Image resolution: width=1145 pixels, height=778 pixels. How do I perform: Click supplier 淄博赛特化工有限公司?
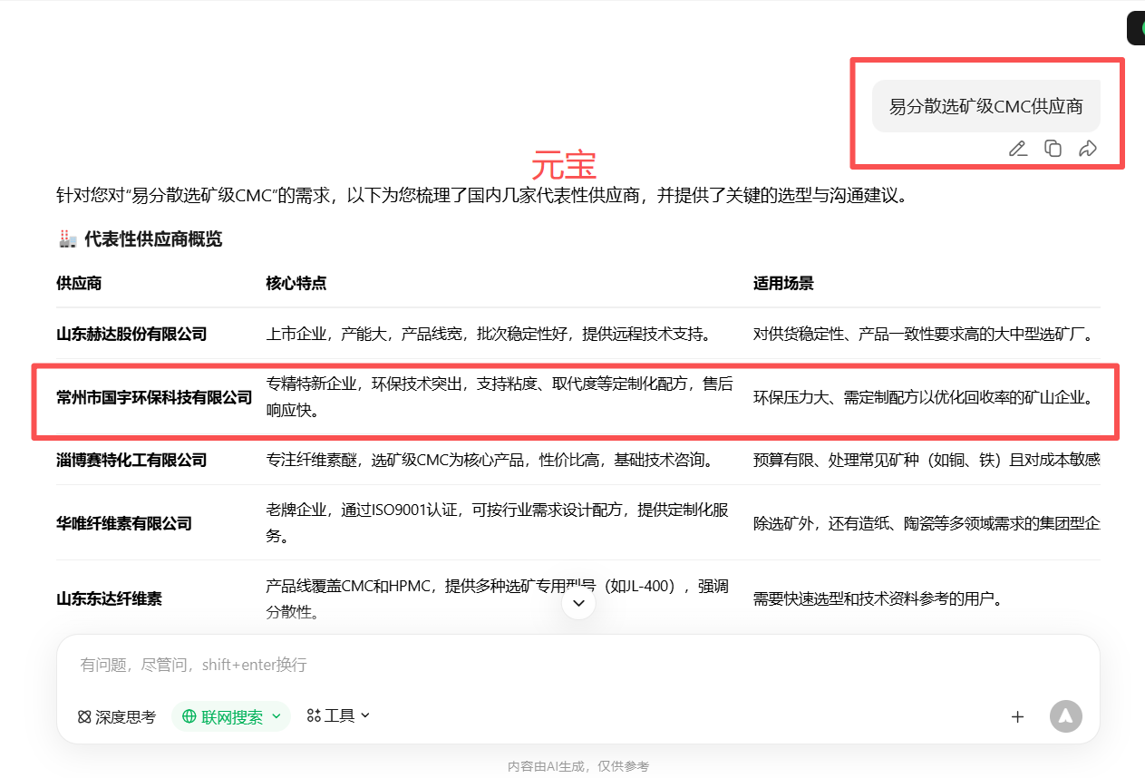(131, 460)
